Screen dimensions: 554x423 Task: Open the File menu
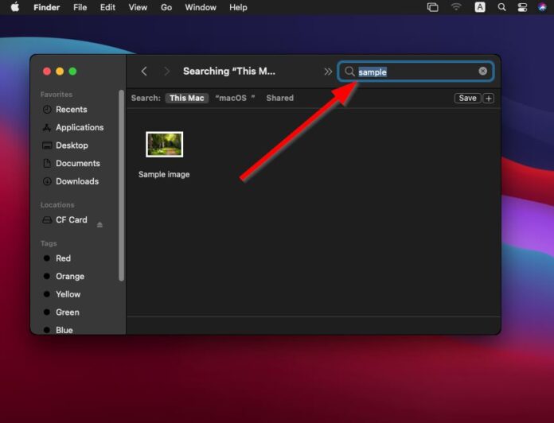(80, 7)
